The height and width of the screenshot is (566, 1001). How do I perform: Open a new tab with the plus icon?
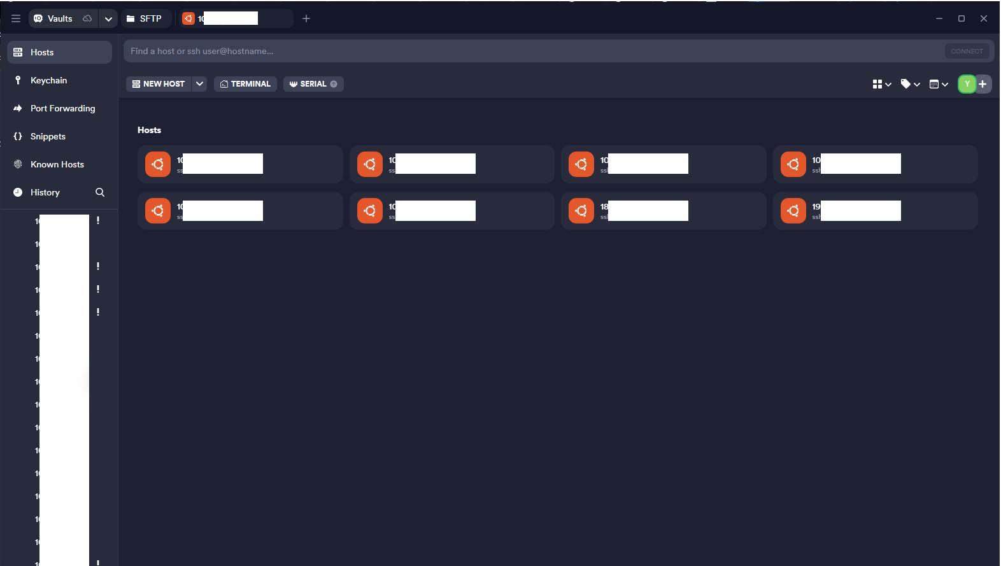click(x=306, y=18)
